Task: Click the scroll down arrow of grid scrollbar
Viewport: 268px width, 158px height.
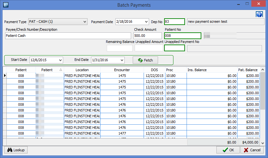Action: point(263,143)
